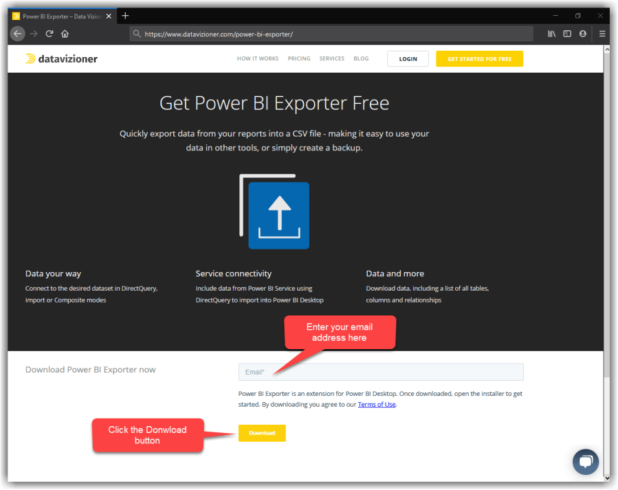Click the blue export upload graphic

click(x=275, y=212)
